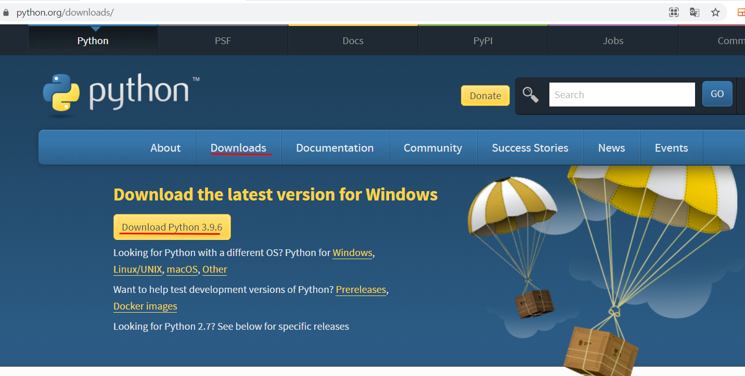Bookmark page with the star icon
Screen dimensions: 745x376
715,12
